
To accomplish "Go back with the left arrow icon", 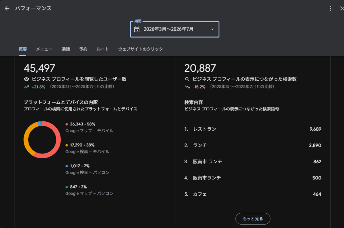I will point(7,8).
